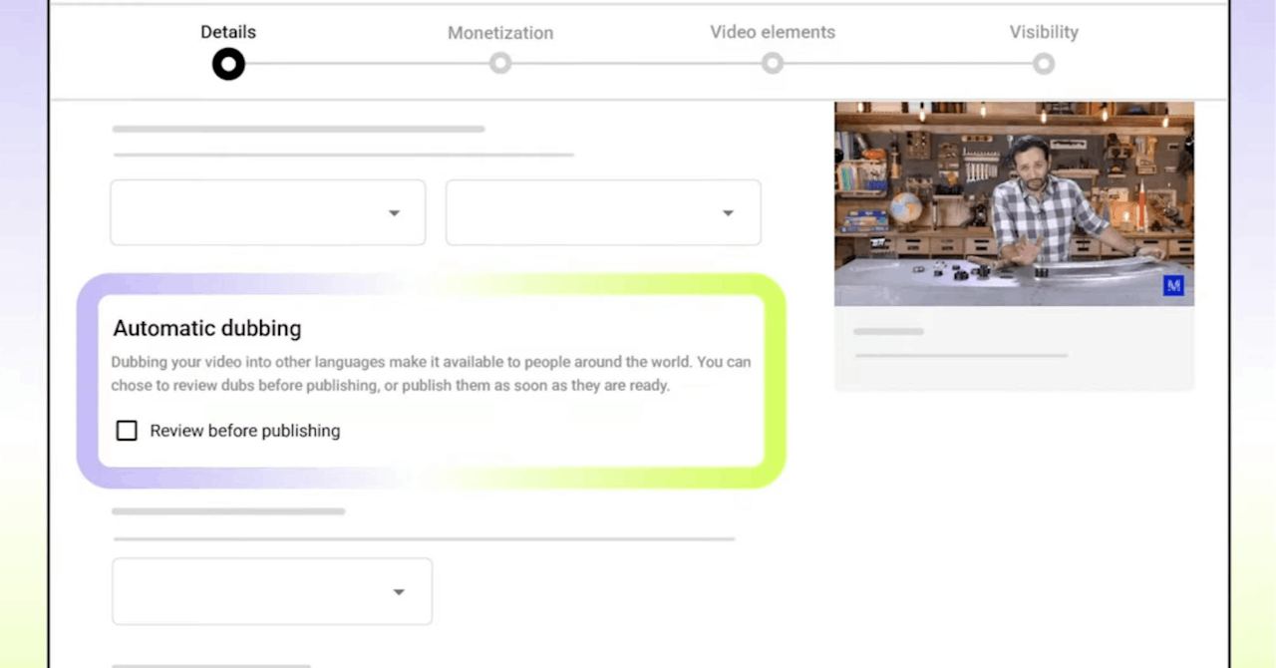Expand the dropdown below Automatic dubbing section
1276x668 pixels.
(x=398, y=592)
